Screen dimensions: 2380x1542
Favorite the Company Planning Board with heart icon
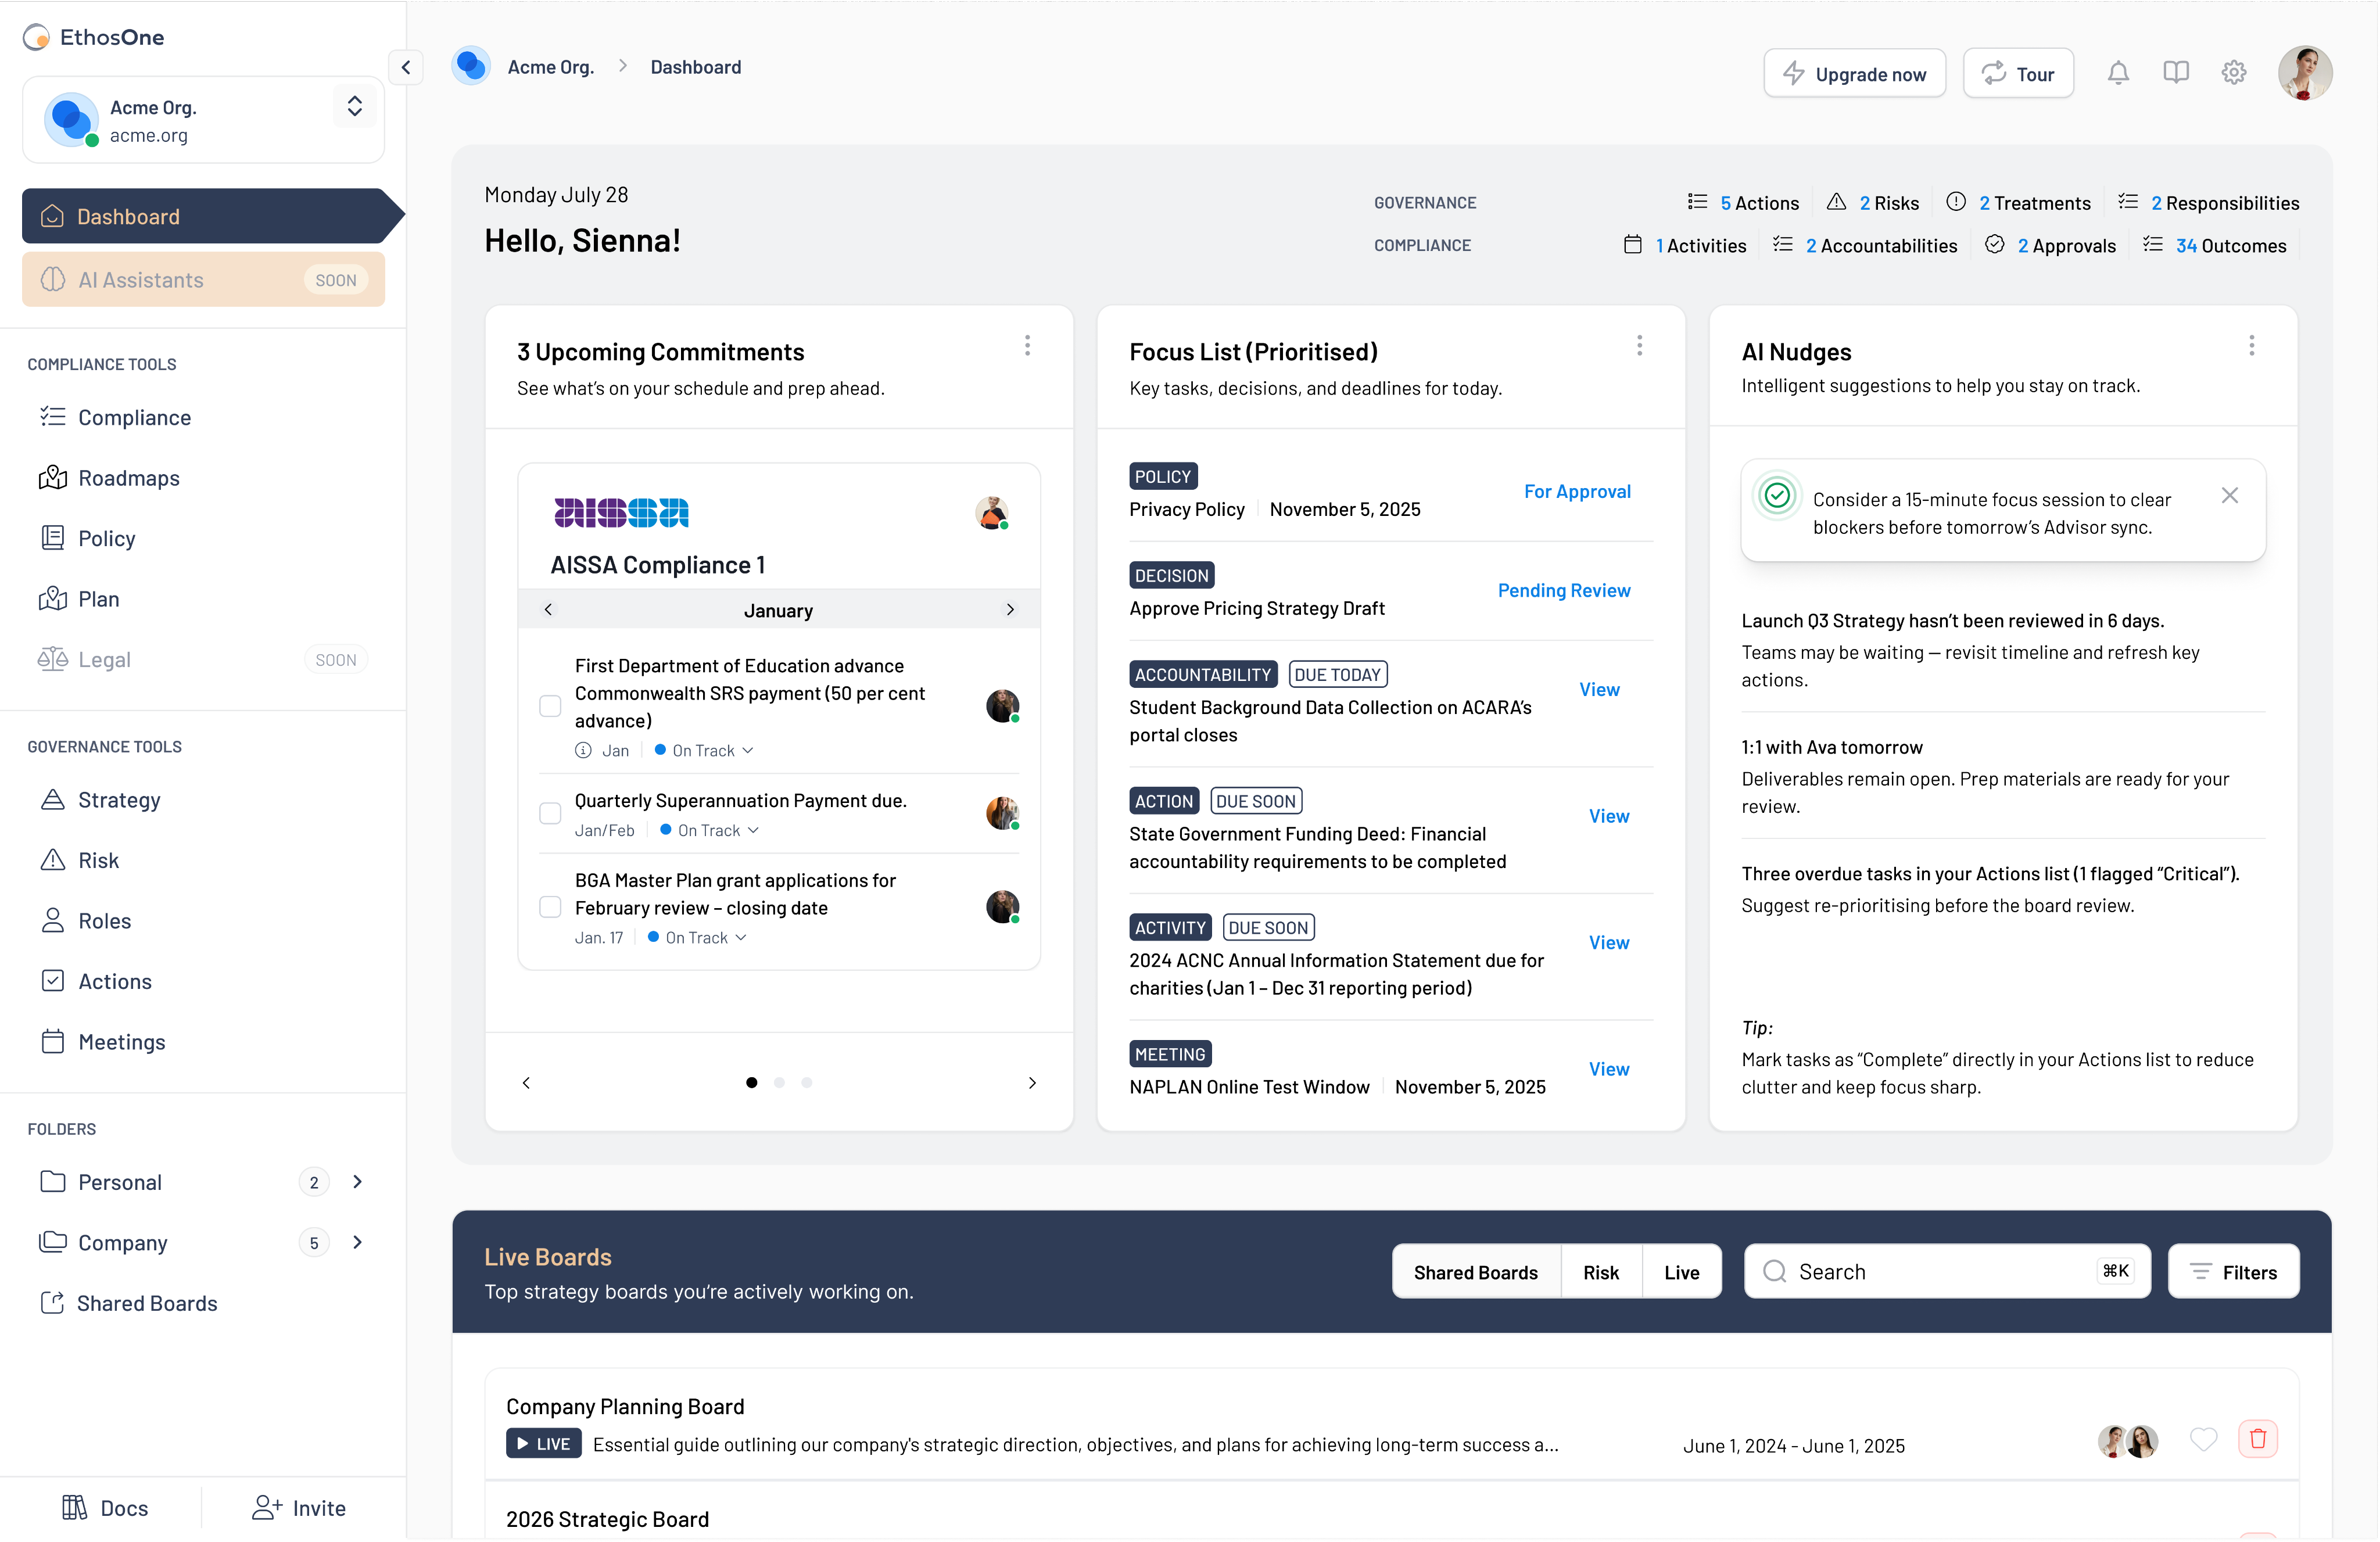[x=2203, y=1439]
